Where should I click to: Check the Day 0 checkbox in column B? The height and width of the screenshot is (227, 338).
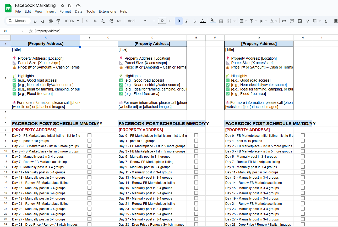tap(89, 135)
